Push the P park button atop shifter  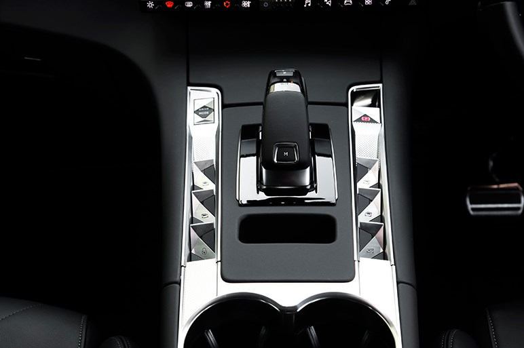[284, 72]
